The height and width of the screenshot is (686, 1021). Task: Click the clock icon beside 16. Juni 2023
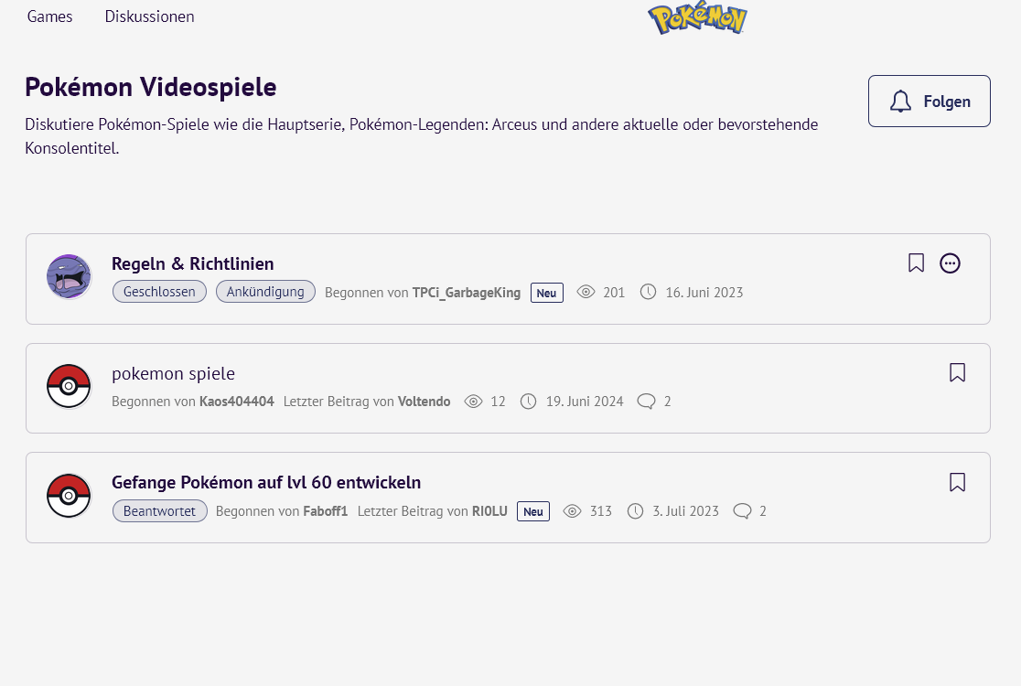[648, 292]
